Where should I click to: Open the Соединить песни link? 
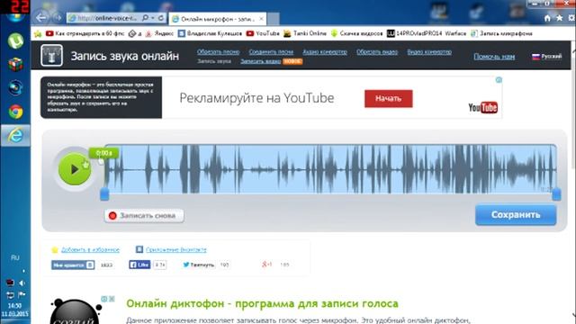[x=271, y=52]
